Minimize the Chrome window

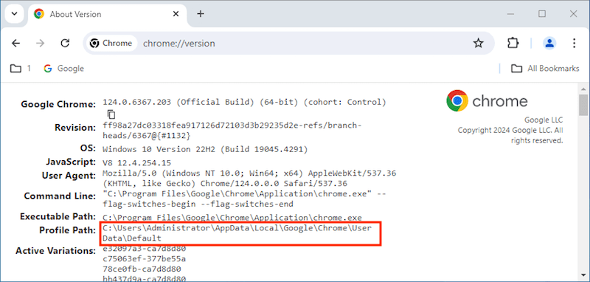coord(510,14)
